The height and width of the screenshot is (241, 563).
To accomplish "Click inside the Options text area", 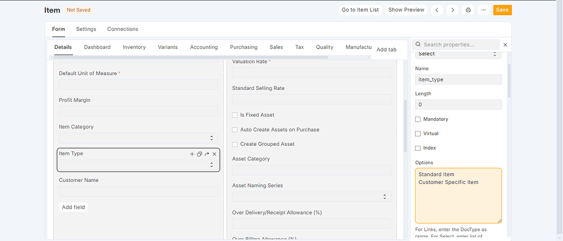I will (x=459, y=196).
